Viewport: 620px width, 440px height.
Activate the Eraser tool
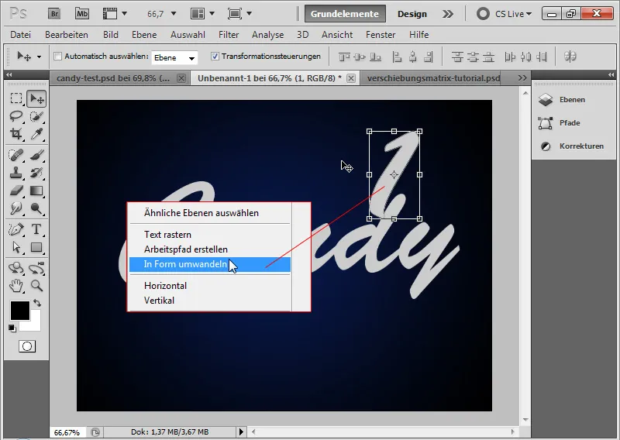click(x=16, y=191)
